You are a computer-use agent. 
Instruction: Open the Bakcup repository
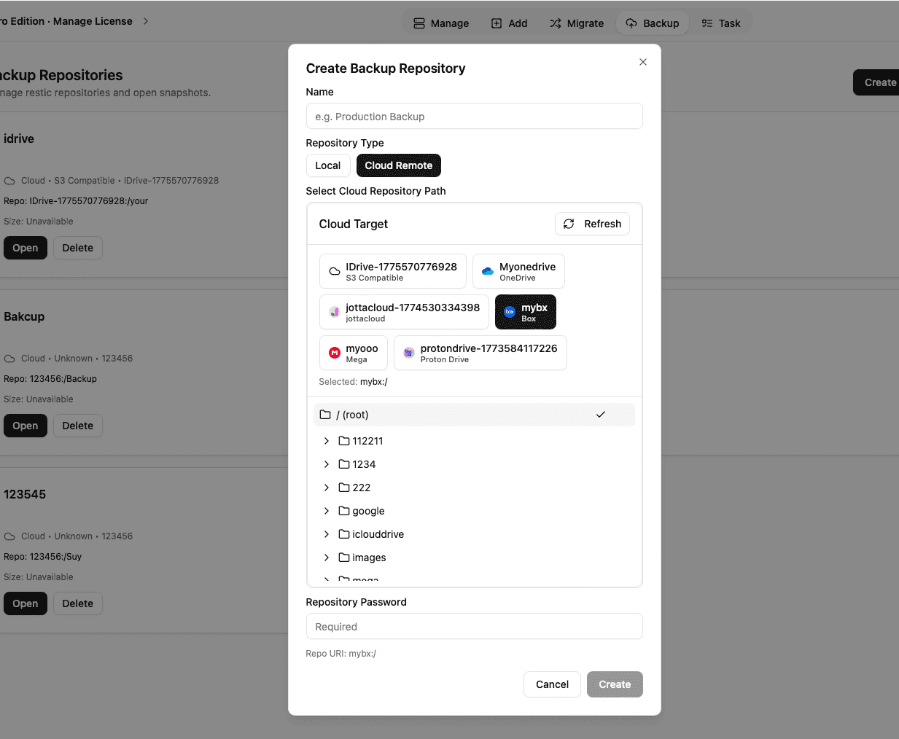(25, 425)
